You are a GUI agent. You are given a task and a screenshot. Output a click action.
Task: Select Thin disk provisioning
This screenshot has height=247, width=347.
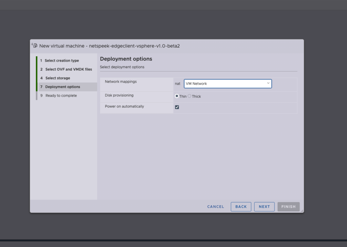(x=177, y=96)
